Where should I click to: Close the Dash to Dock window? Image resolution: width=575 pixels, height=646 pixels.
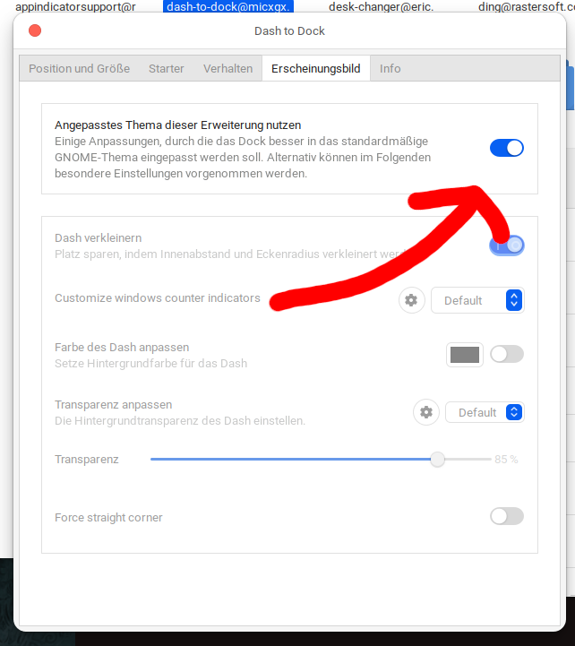[35, 30]
